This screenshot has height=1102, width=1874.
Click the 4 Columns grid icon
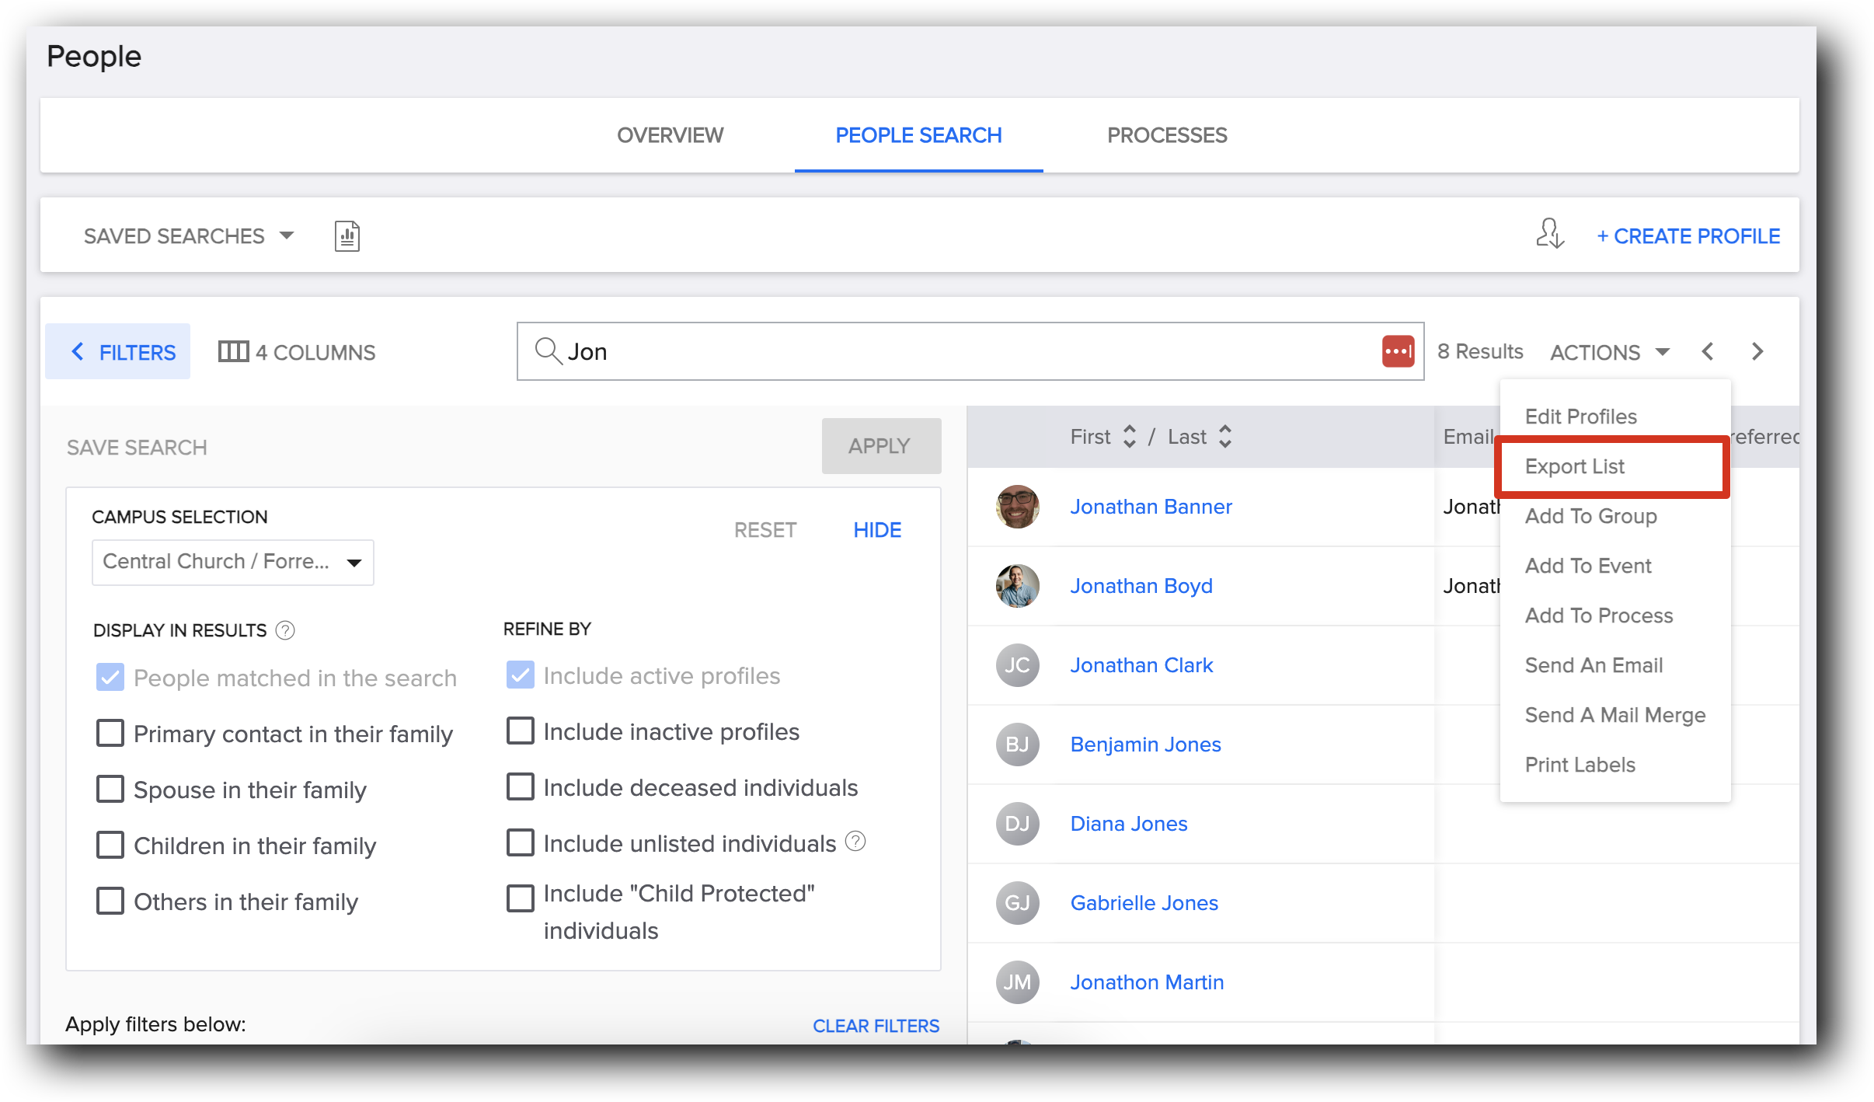tap(235, 351)
